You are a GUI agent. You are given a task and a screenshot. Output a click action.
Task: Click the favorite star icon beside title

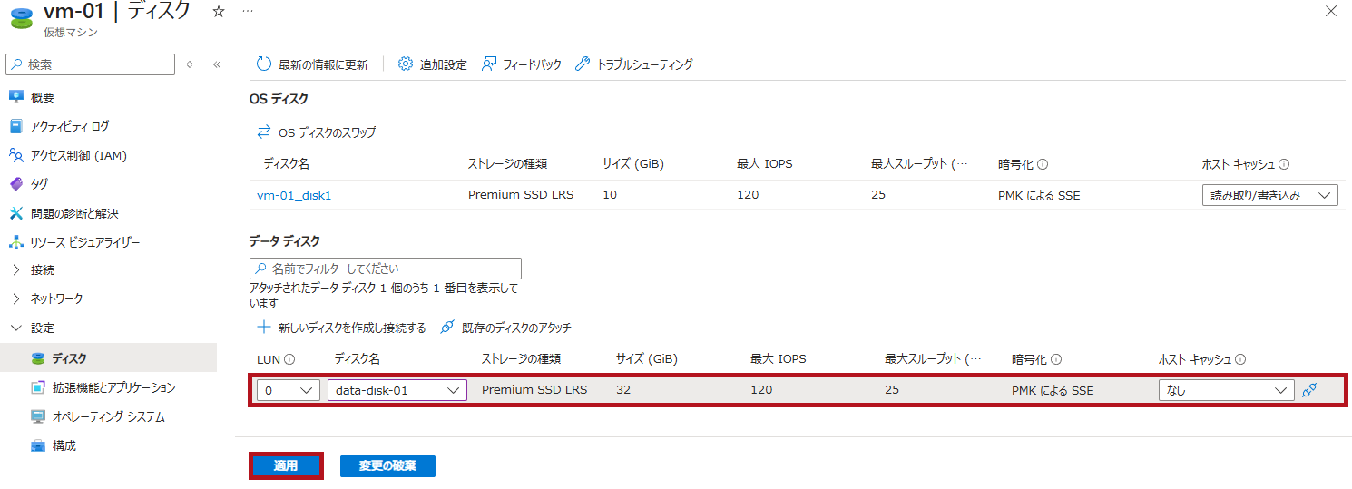tap(218, 11)
